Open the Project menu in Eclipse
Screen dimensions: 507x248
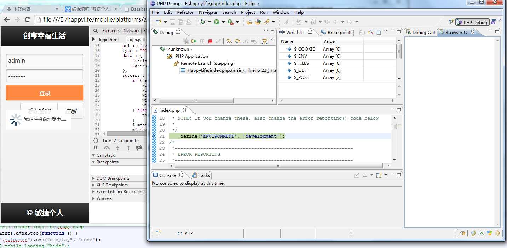tap(248, 12)
